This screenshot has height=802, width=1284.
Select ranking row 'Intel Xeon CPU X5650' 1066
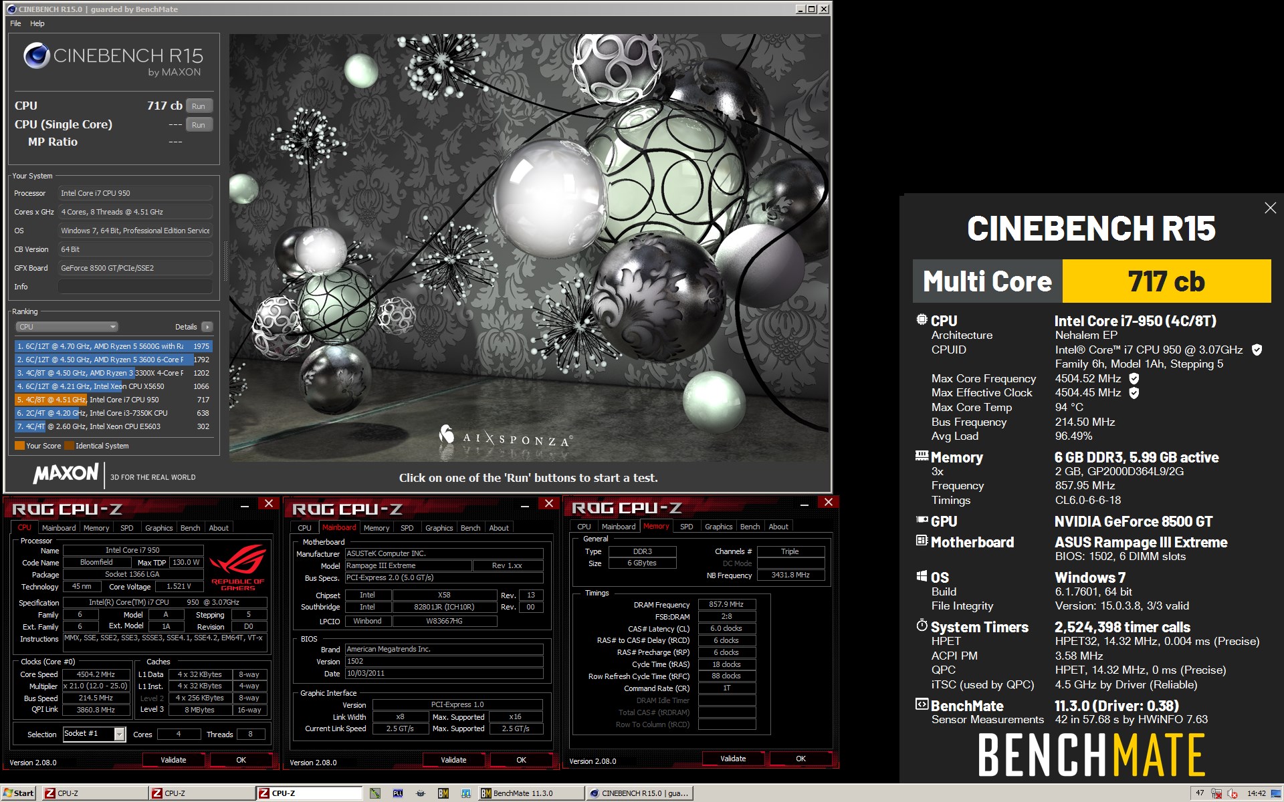pos(113,386)
